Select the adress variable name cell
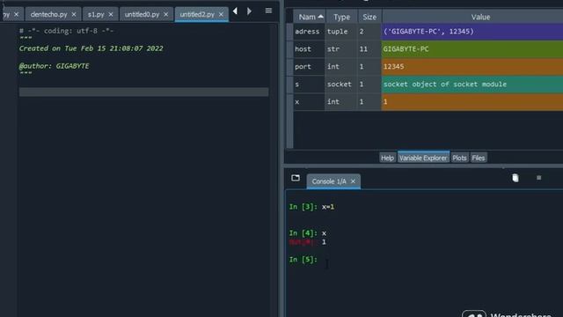Screen dimensions: 563x317 (309, 32)
